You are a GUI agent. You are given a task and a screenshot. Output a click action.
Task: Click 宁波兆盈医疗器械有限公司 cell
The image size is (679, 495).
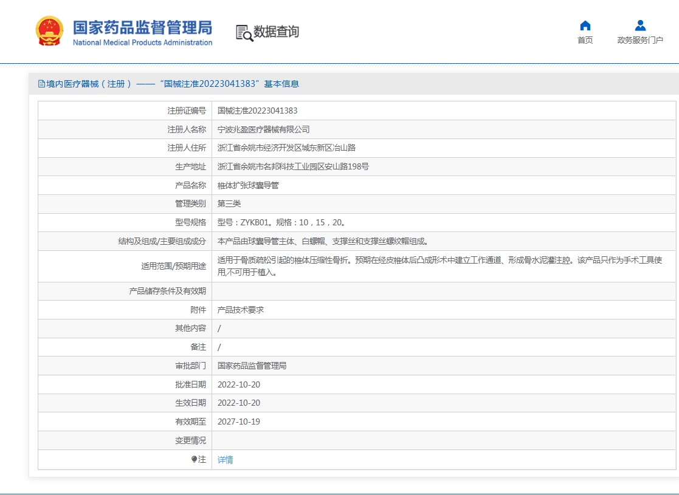click(263, 129)
